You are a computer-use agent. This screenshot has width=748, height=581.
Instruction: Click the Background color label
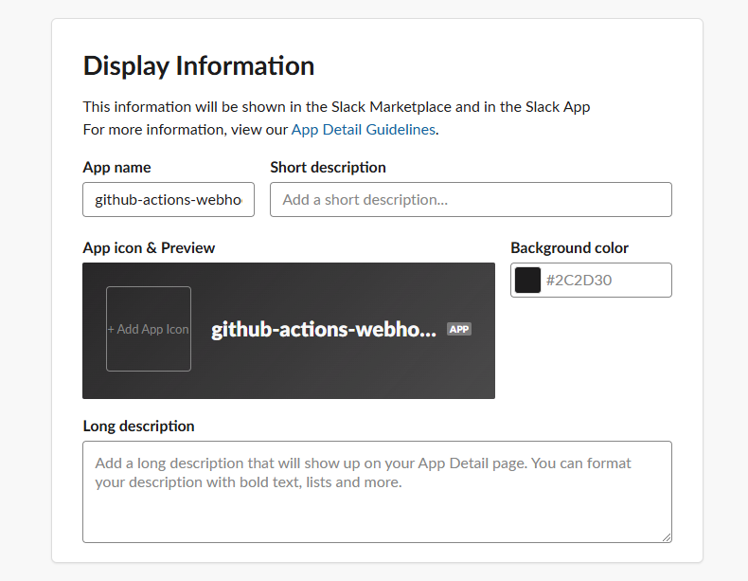pos(570,247)
